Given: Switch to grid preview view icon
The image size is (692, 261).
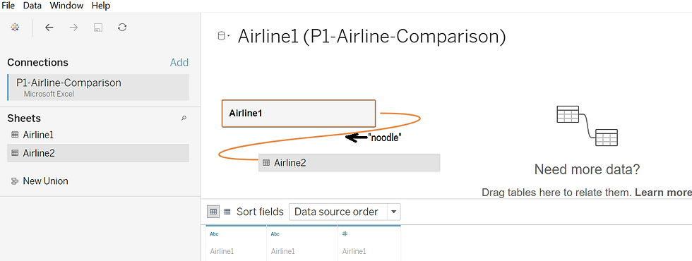Looking at the screenshot, I should (213, 212).
